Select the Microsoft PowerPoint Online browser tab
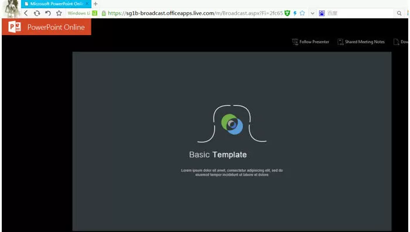 [x=56, y=4]
